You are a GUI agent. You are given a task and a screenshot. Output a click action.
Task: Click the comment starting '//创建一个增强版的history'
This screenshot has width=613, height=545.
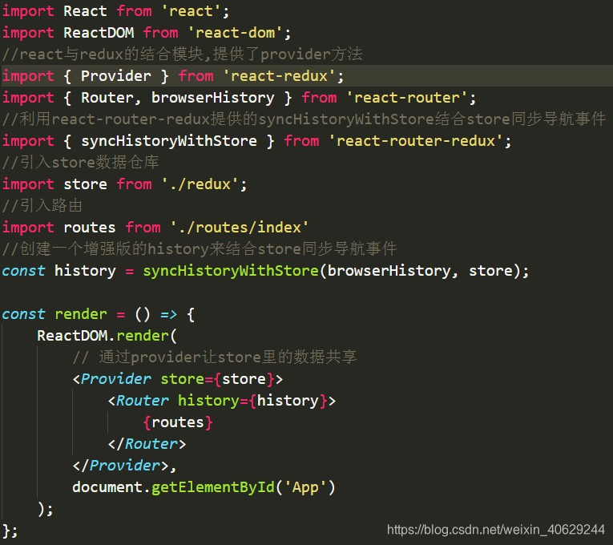[200, 248]
